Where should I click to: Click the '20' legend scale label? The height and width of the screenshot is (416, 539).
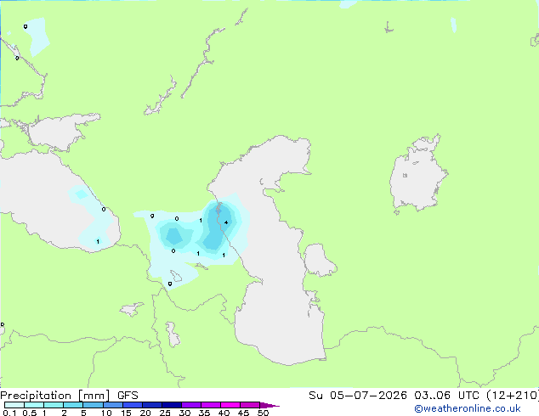pos(145,413)
